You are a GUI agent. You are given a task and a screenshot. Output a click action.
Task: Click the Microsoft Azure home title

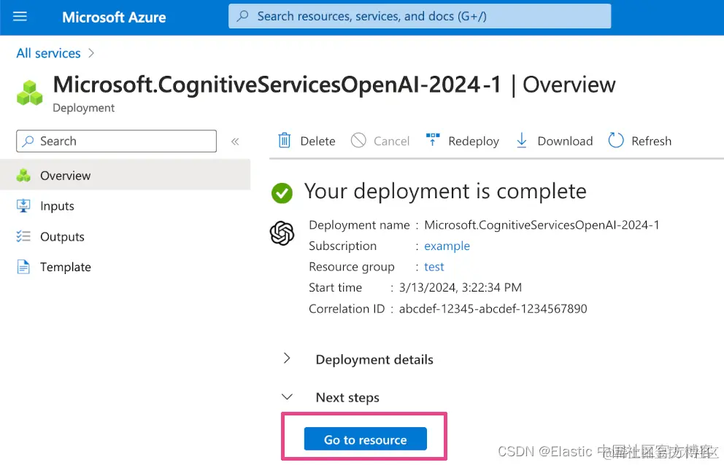point(114,17)
